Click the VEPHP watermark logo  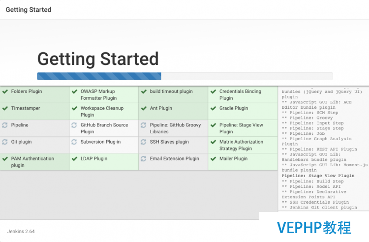coord(314,227)
